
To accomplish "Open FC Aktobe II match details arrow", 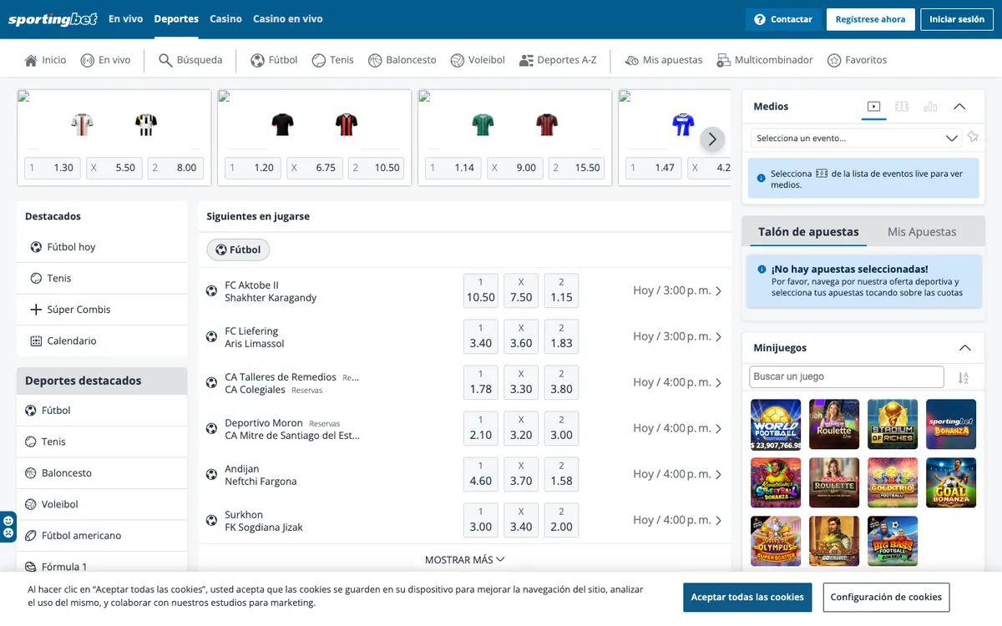I will [x=718, y=291].
